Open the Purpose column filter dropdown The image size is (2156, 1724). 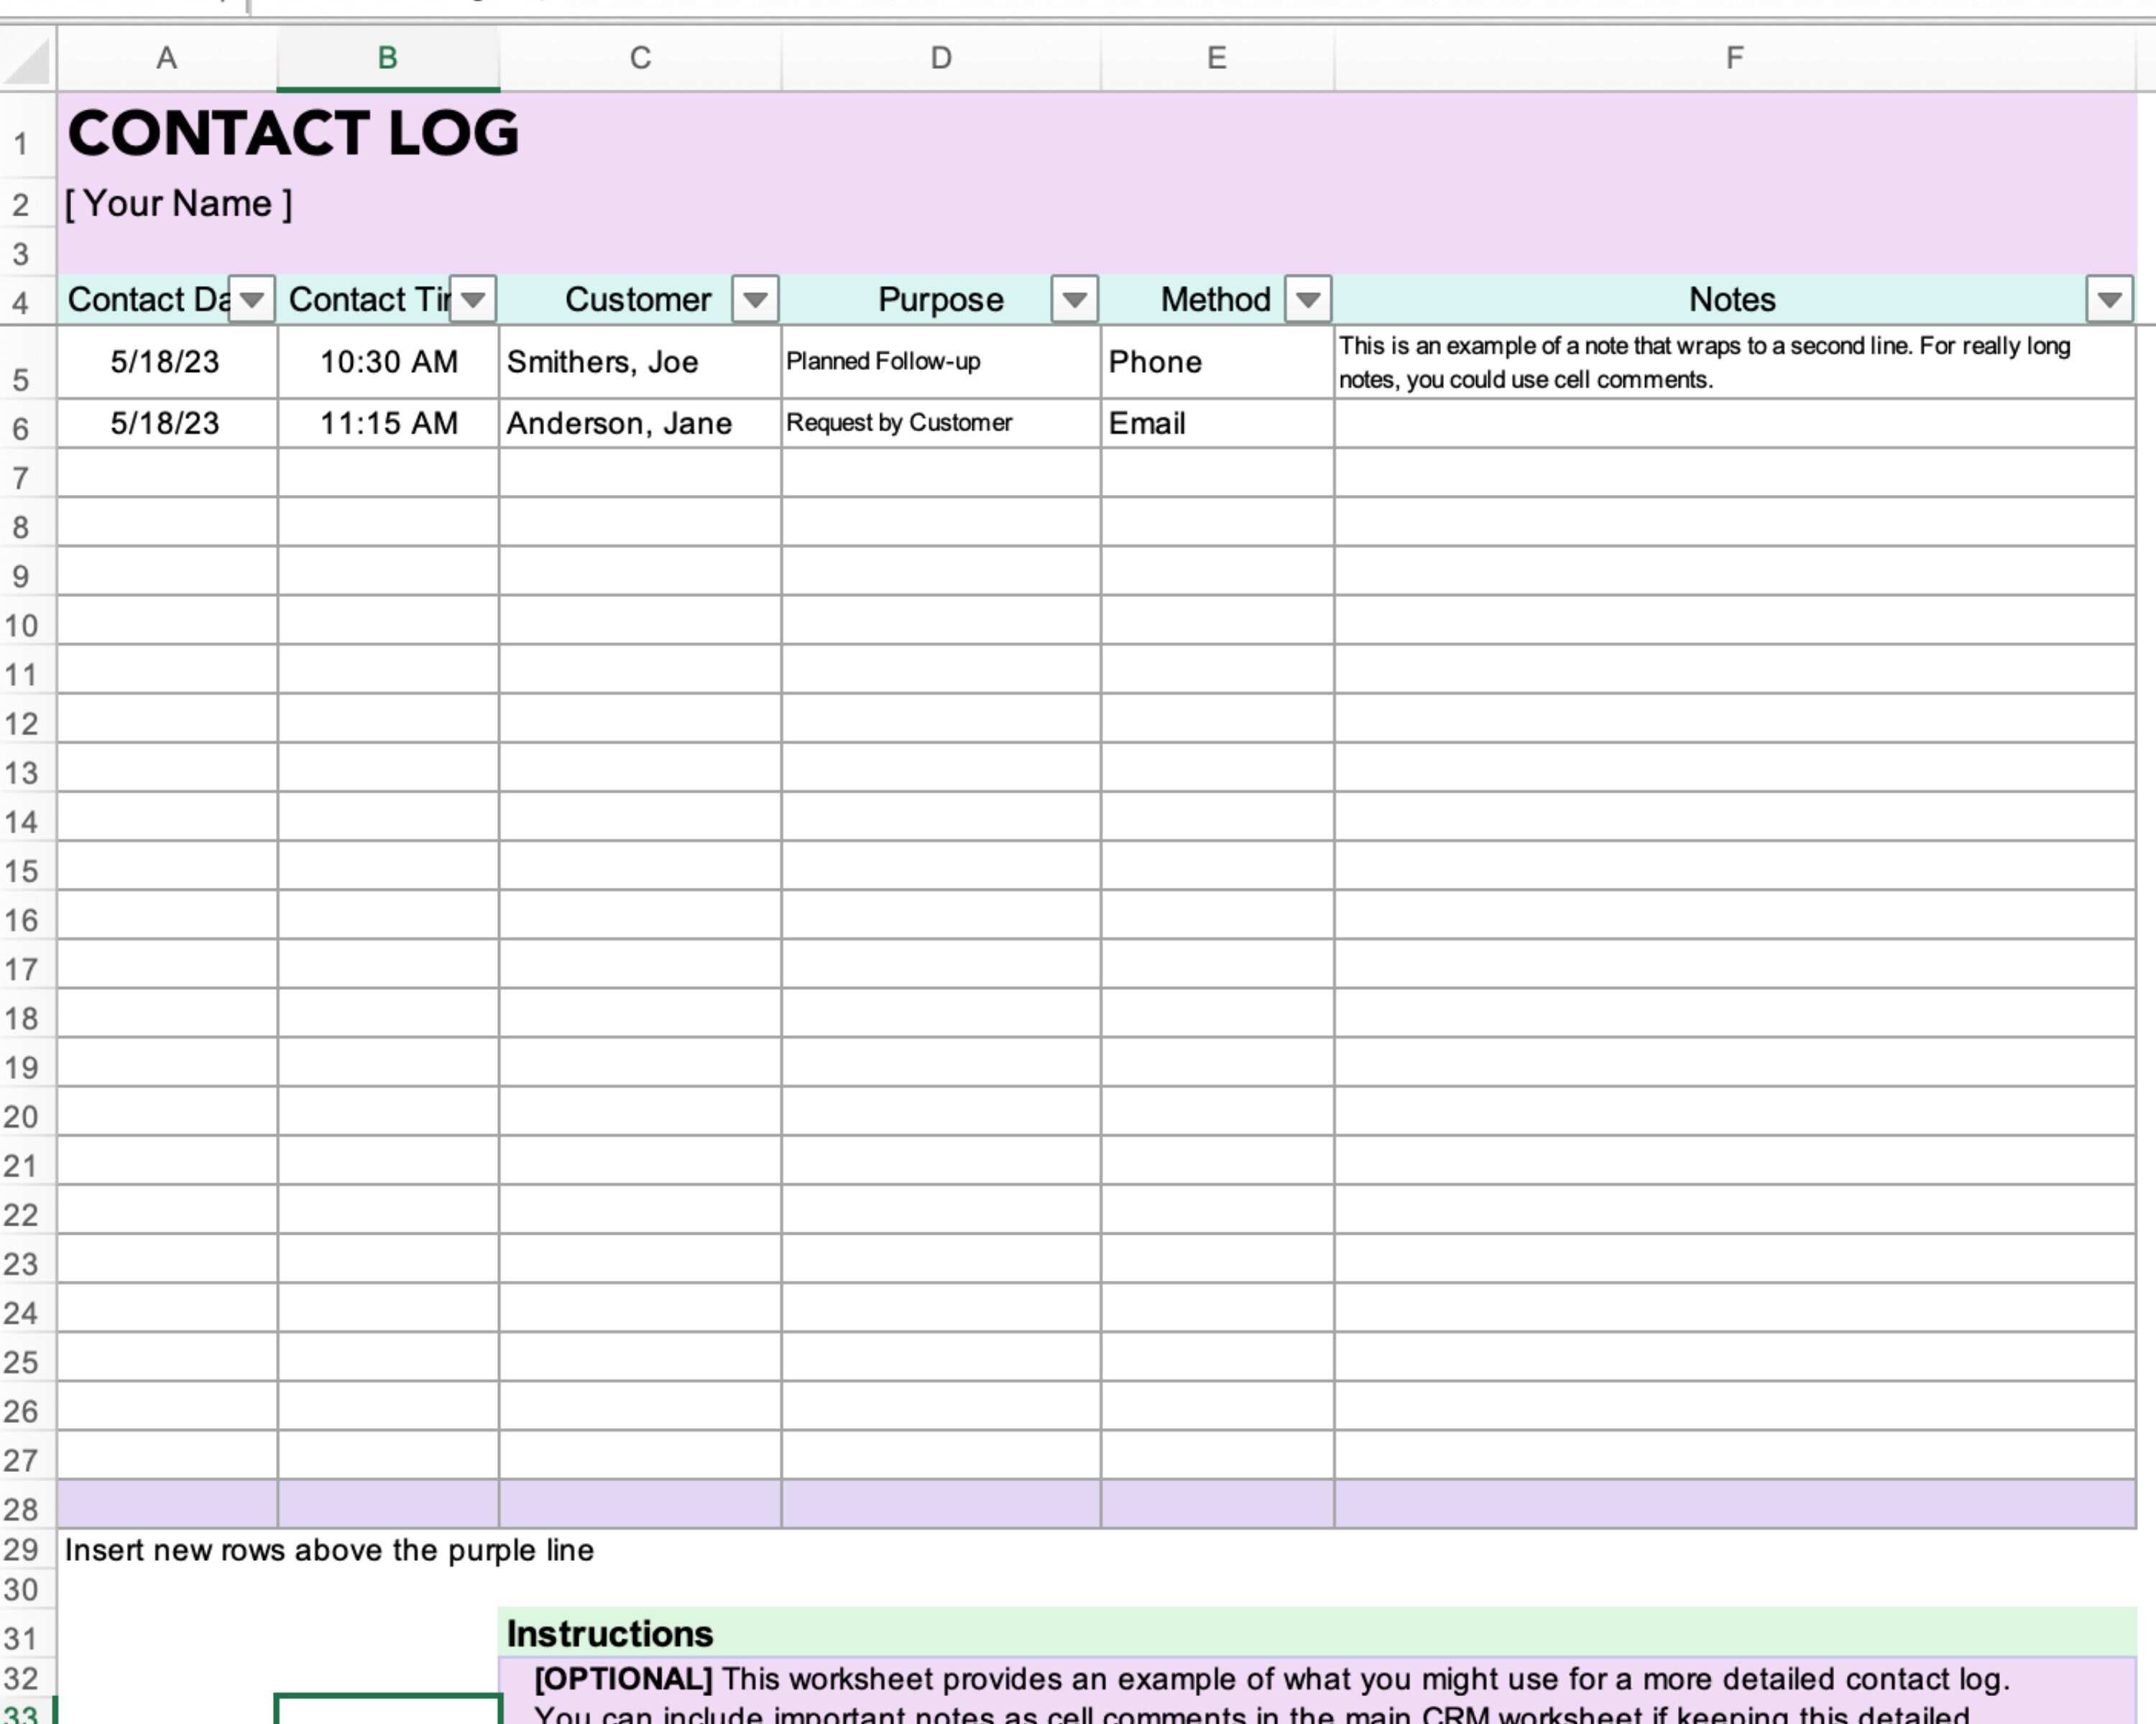click(x=1075, y=299)
